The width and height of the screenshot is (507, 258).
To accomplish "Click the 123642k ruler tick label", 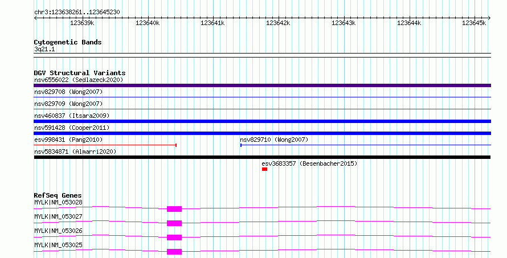I will (x=278, y=23).
